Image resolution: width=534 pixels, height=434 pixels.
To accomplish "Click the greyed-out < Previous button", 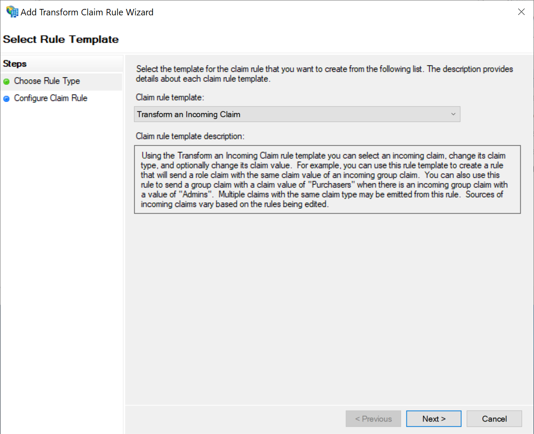I will (x=373, y=419).
